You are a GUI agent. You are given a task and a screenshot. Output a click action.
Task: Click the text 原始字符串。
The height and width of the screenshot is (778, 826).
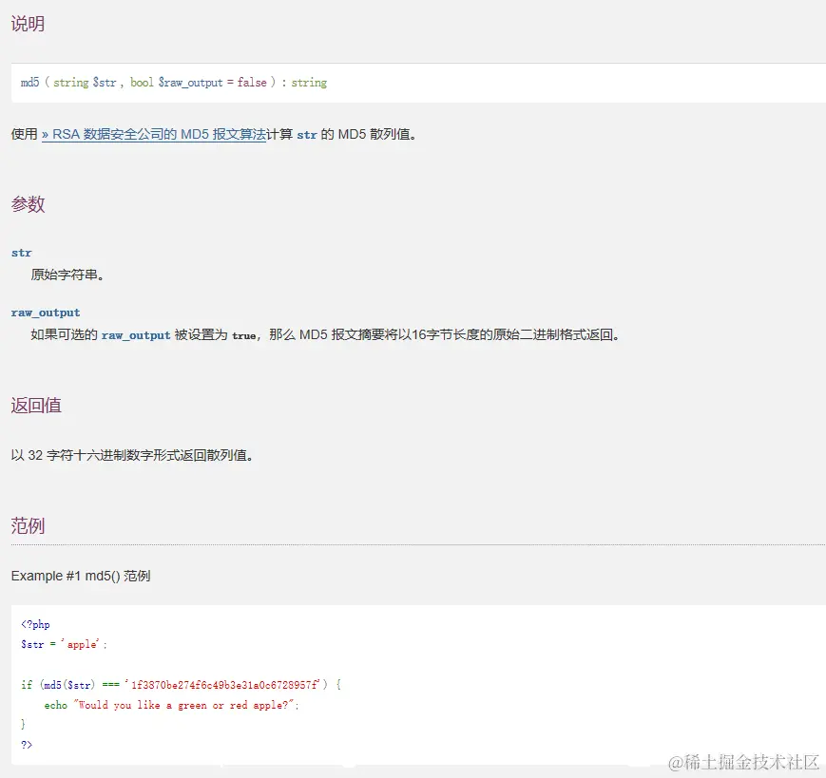pos(67,275)
